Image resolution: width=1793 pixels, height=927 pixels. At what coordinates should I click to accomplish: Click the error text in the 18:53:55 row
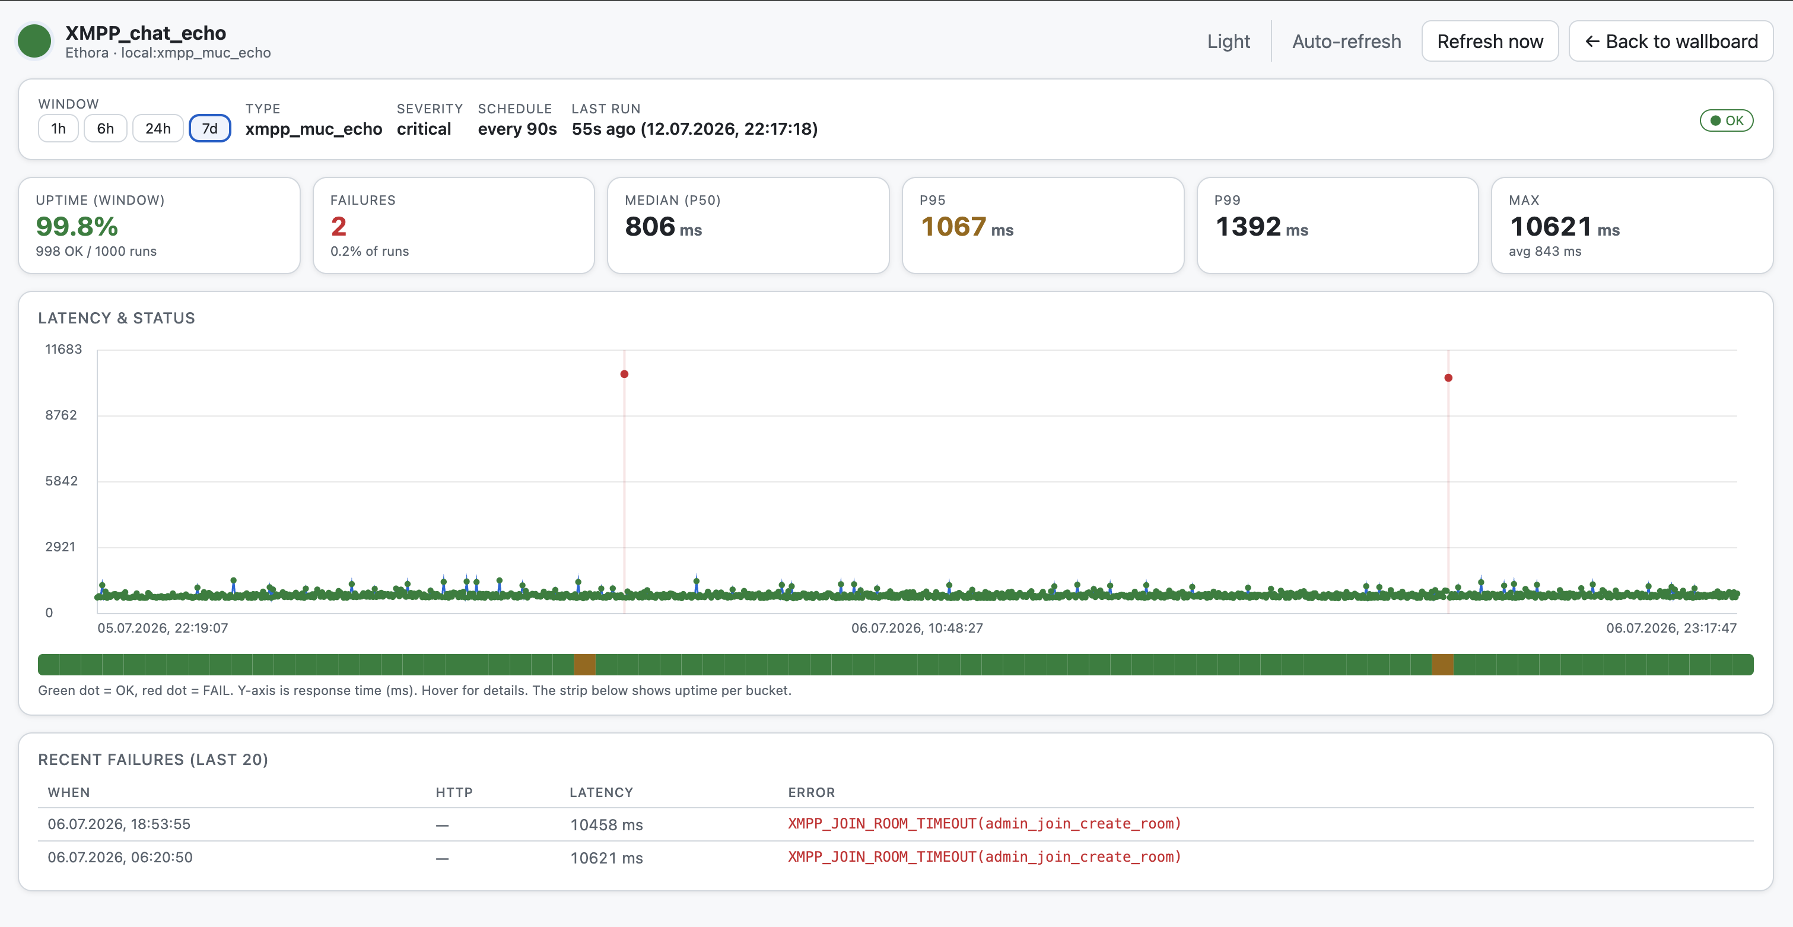(x=984, y=824)
